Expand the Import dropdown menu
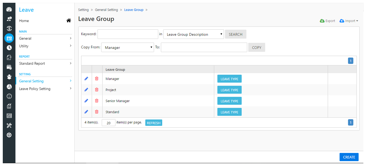The image size is (367, 166). point(349,21)
